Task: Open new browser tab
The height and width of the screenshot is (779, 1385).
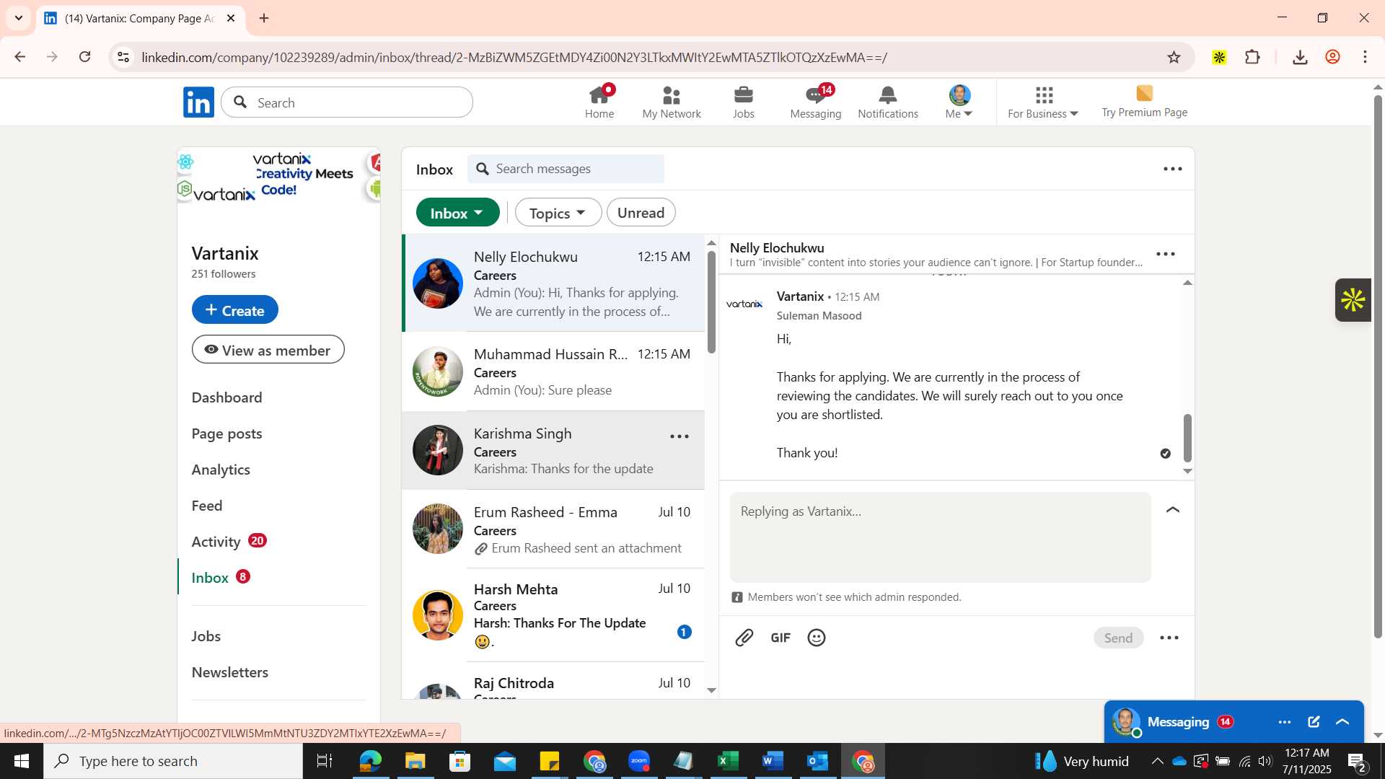Action: click(264, 18)
